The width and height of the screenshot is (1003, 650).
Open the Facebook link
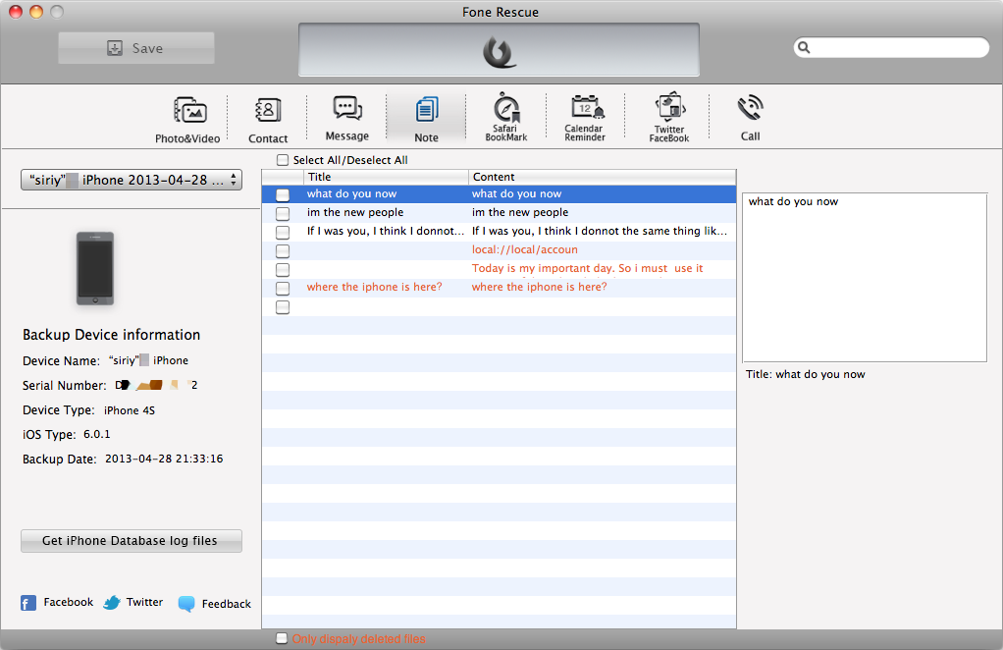(69, 602)
